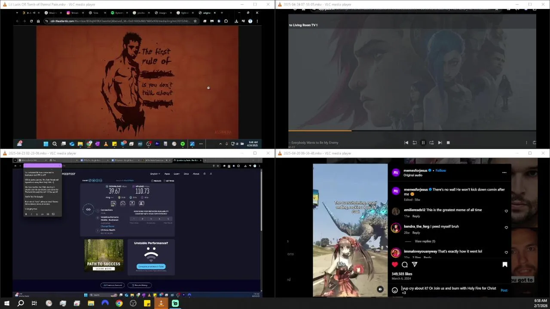Like kendra_the_ferg's comment heart

pyautogui.click(x=506, y=227)
